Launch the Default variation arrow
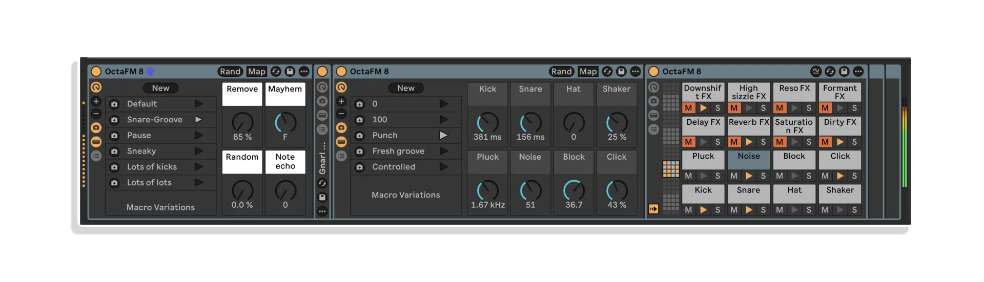The height and width of the screenshot is (282, 984). coord(199,104)
